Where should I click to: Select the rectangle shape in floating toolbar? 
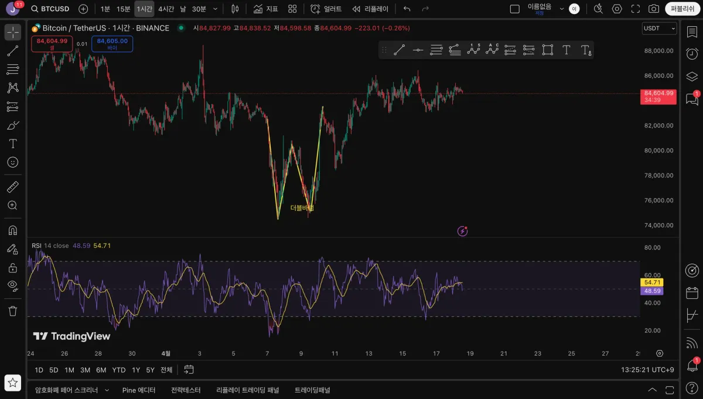[548, 50]
